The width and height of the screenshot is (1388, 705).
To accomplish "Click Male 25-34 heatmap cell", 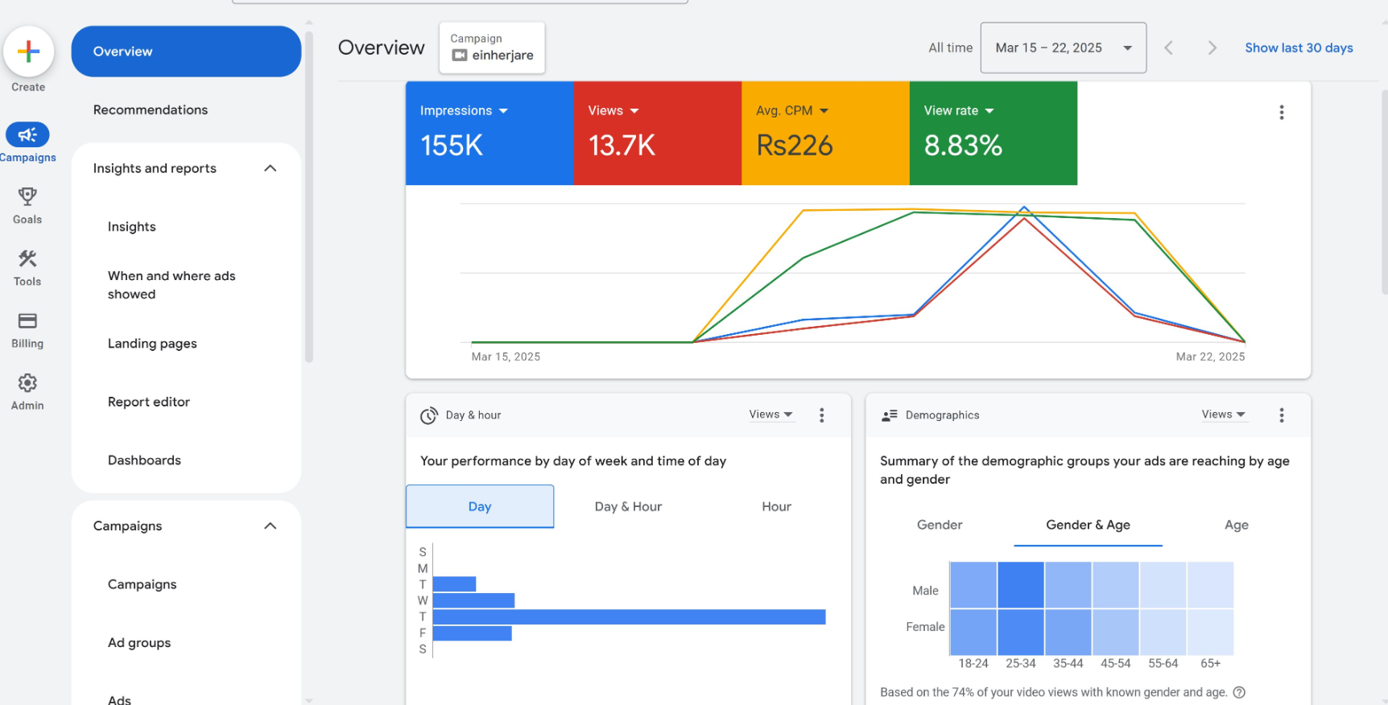I will (1020, 585).
